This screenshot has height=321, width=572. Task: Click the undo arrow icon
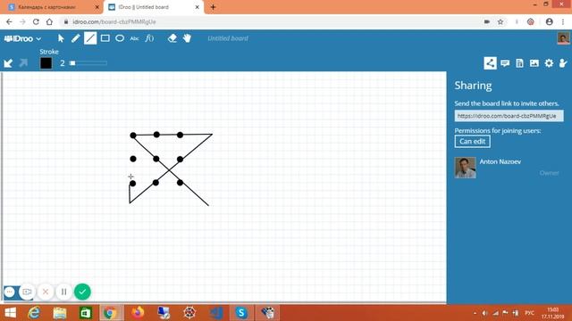(x=8, y=63)
